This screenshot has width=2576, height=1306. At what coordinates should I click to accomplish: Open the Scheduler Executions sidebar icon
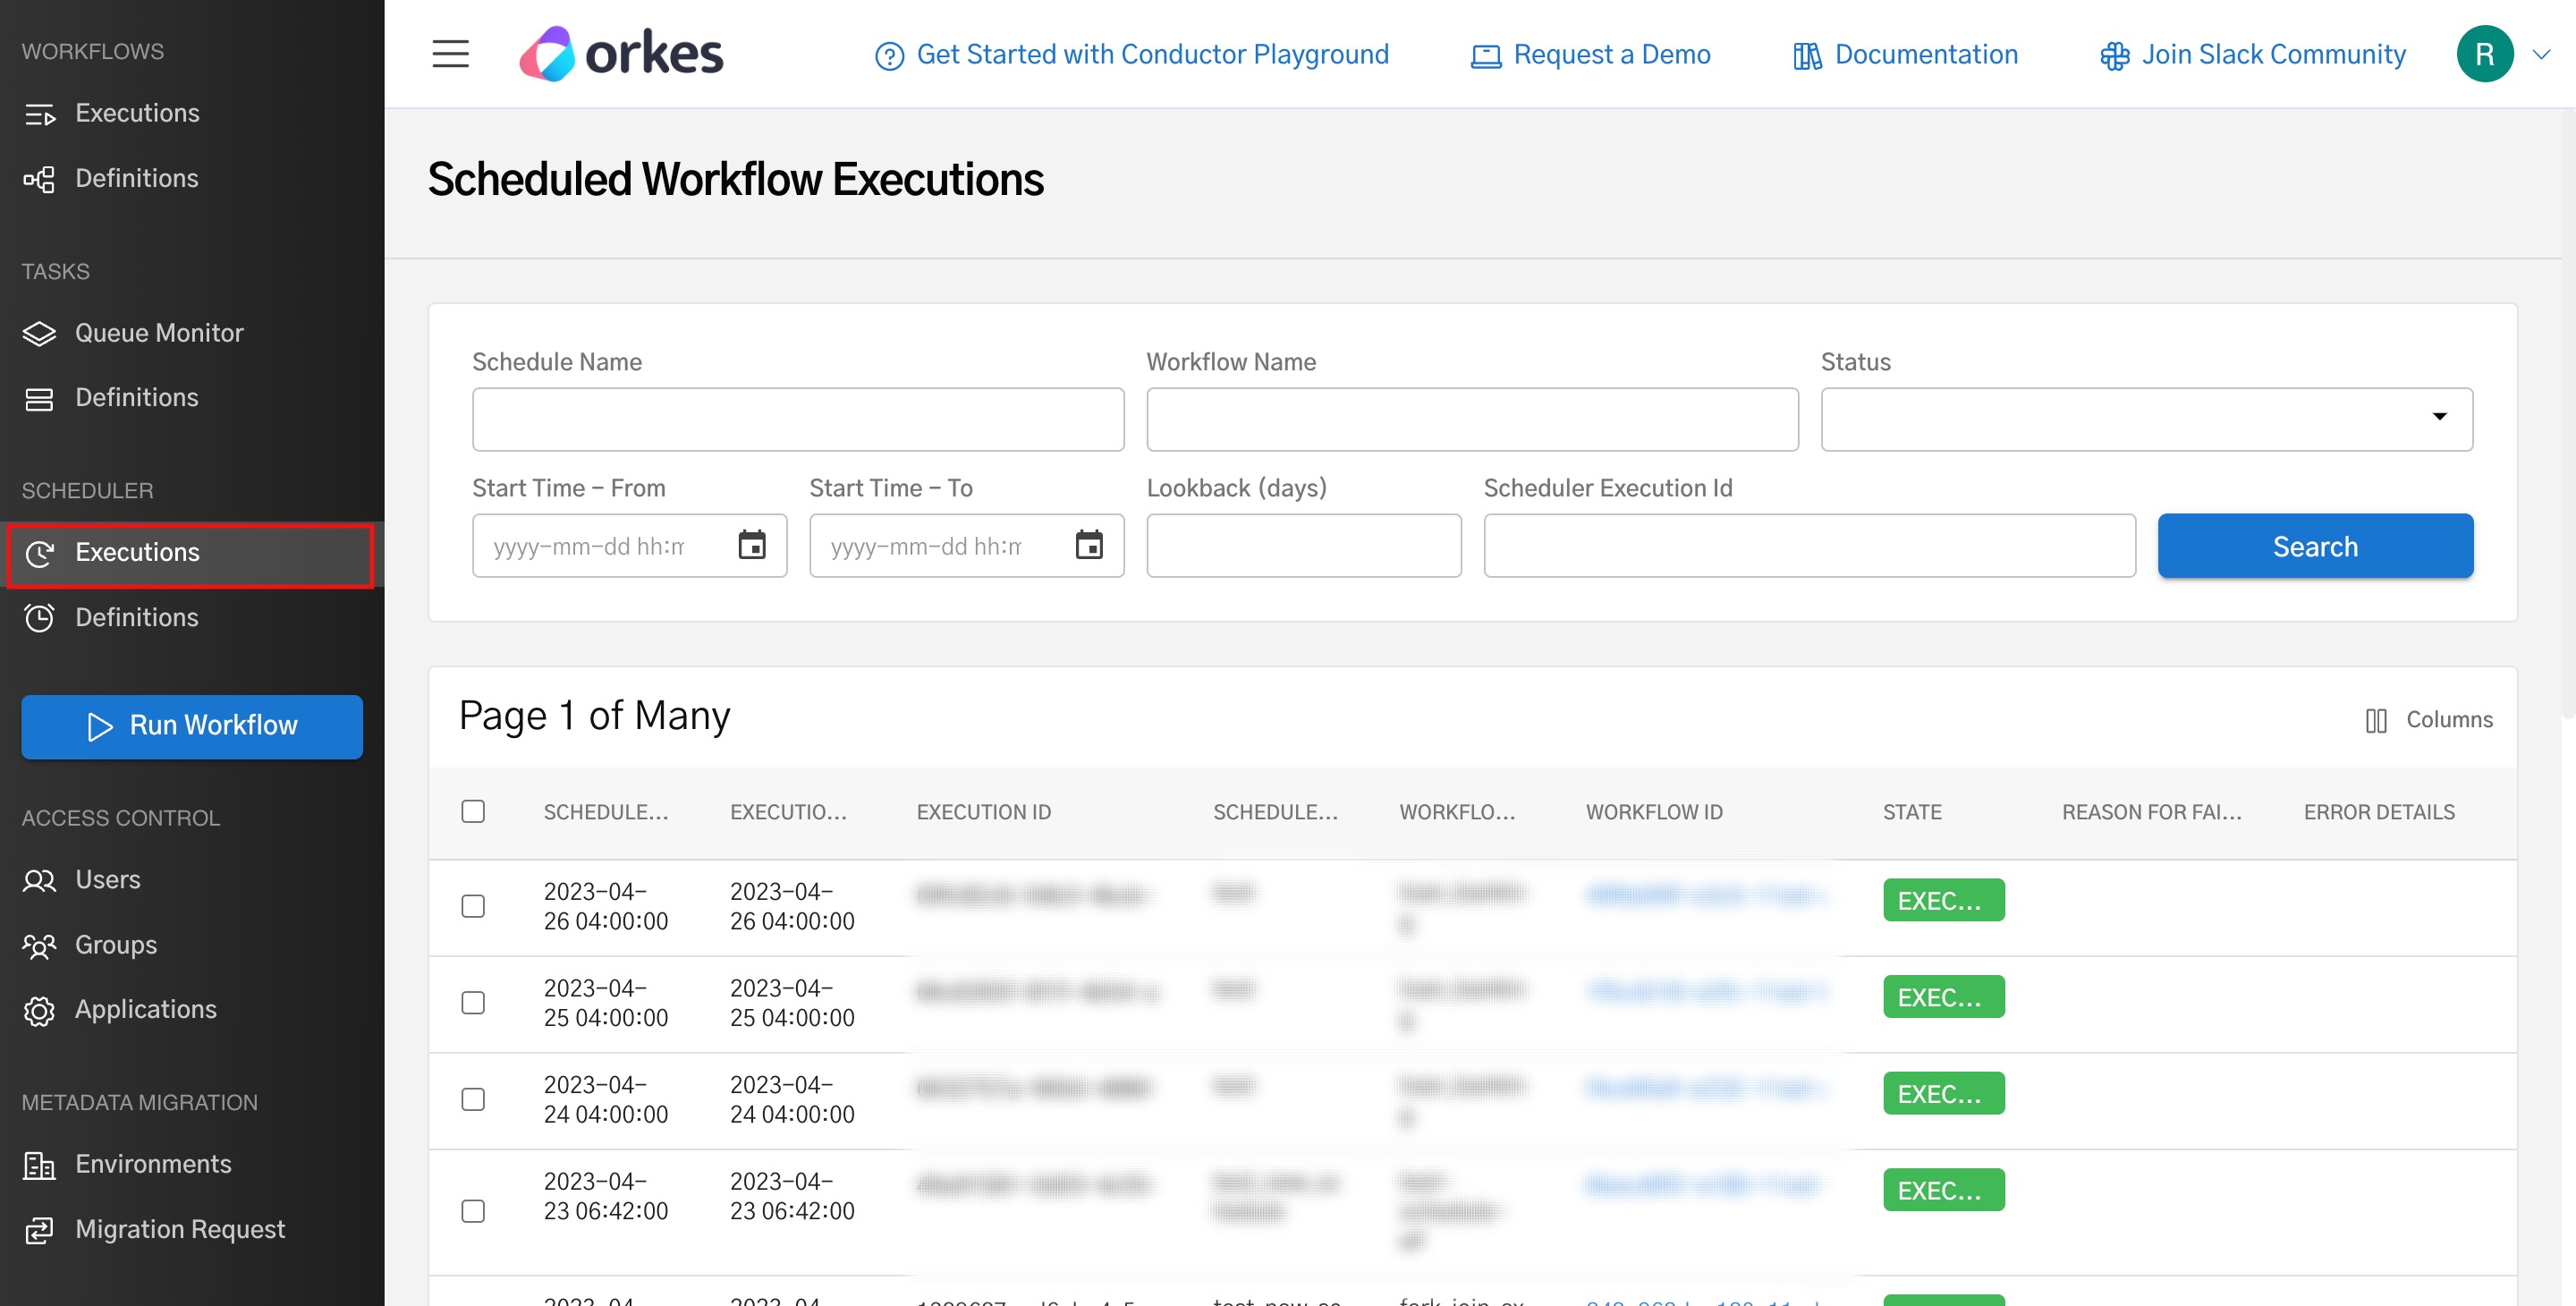point(40,553)
